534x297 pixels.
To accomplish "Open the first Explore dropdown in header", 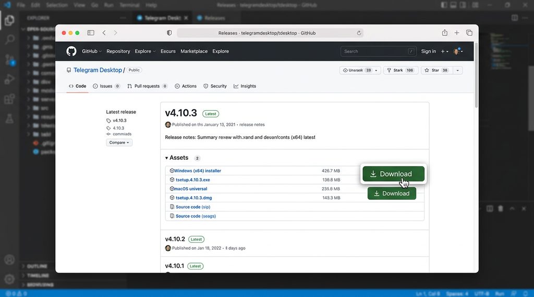I will click(145, 51).
